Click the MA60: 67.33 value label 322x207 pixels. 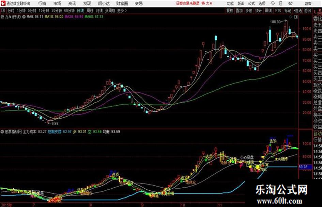(94, 17)
